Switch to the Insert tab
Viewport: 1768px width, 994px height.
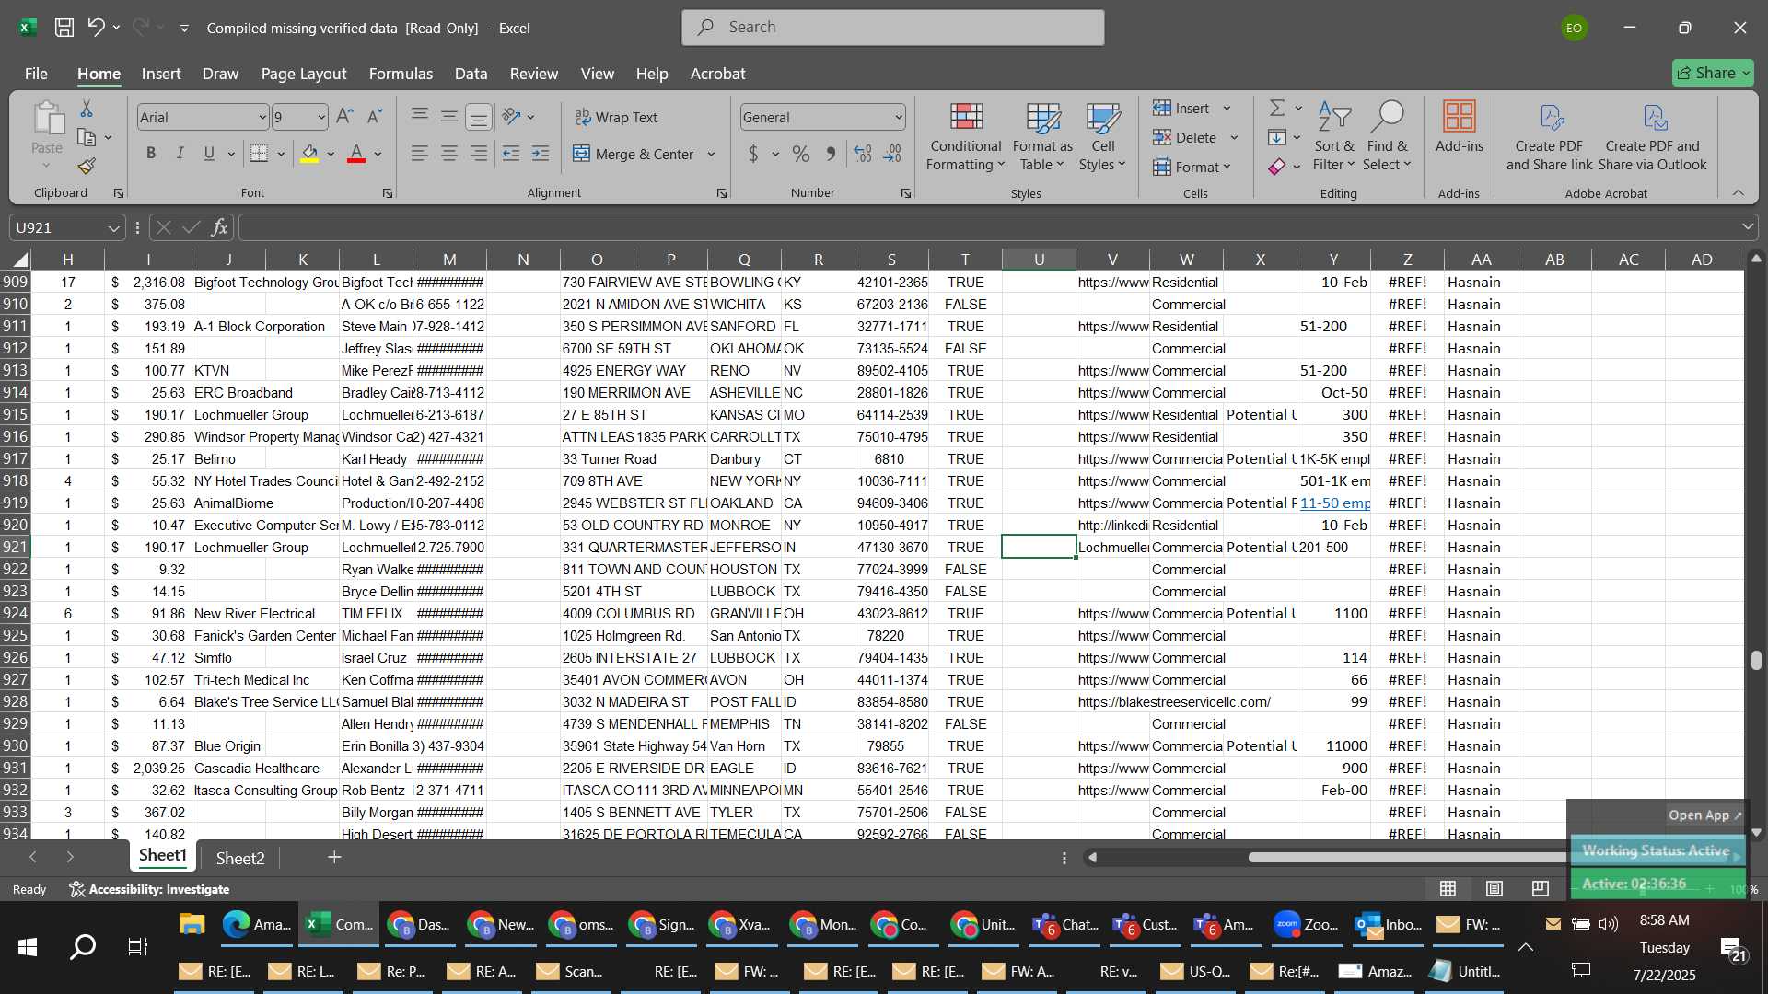[161, 74]
